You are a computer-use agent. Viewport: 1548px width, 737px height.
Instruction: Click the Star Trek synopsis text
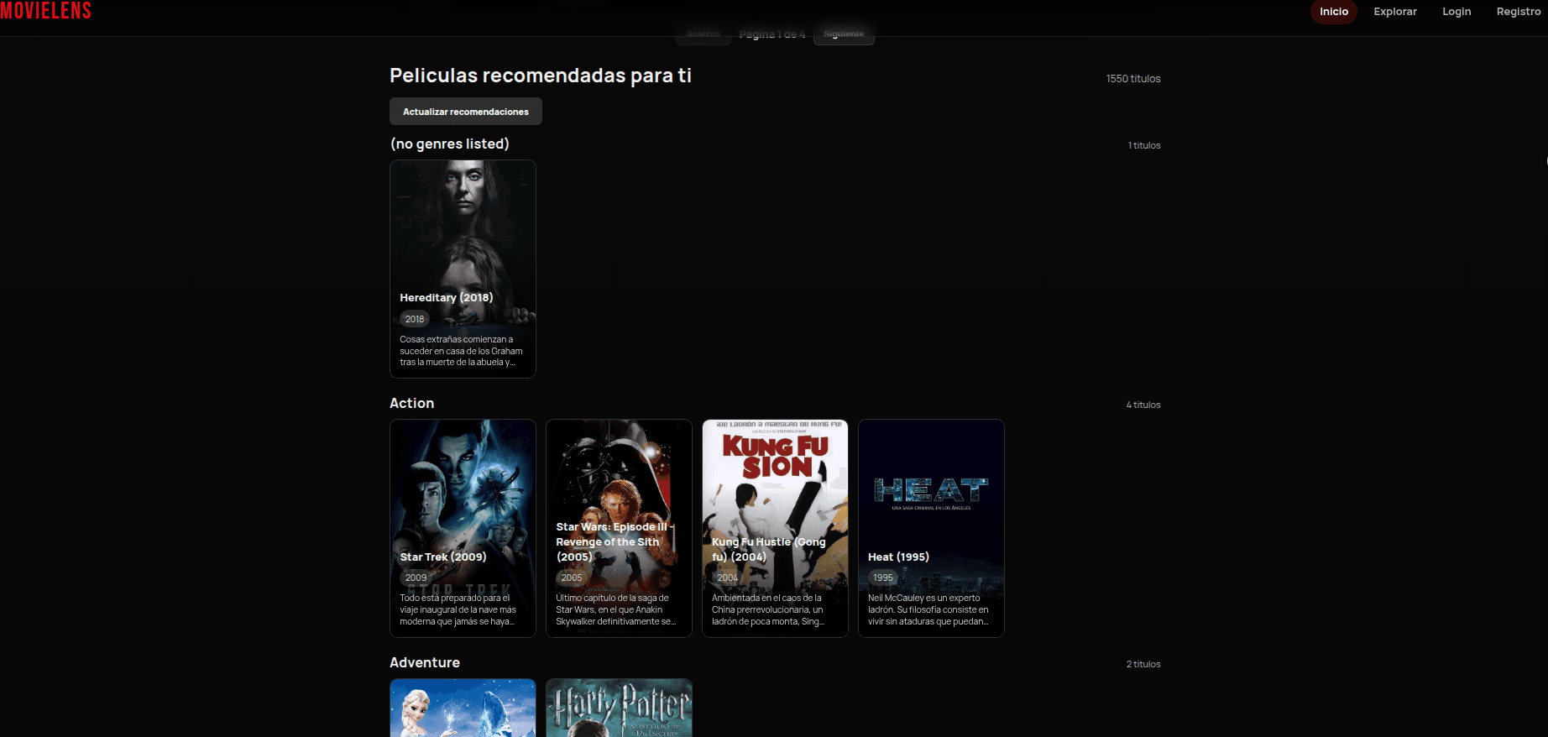[458, 610]
